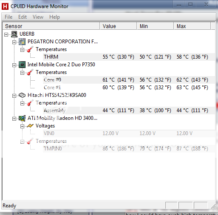Click the Min column header

coord(156,26)
